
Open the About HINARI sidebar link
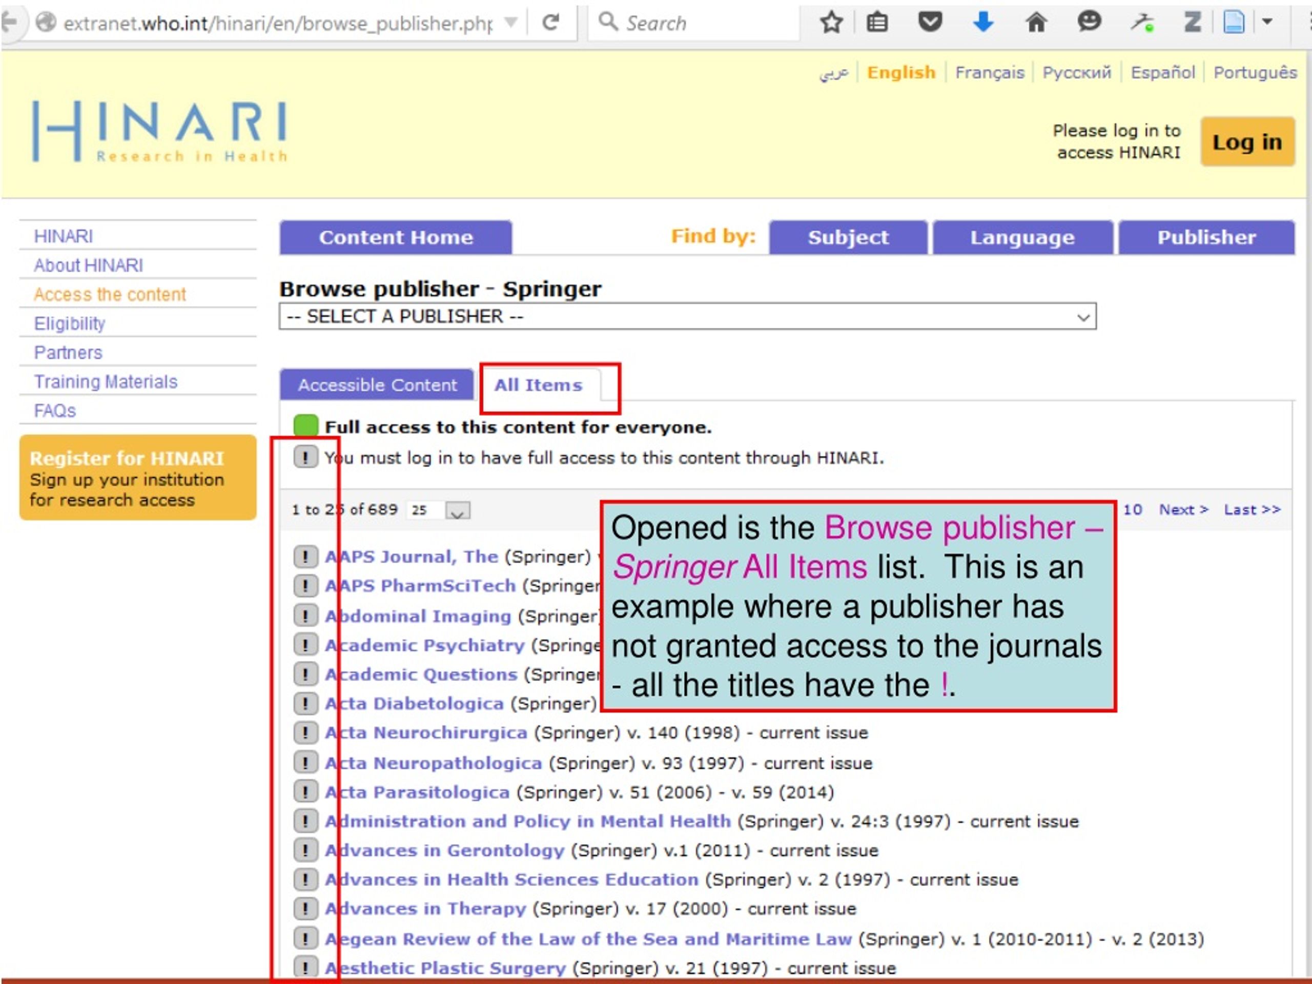click(88, 265)
